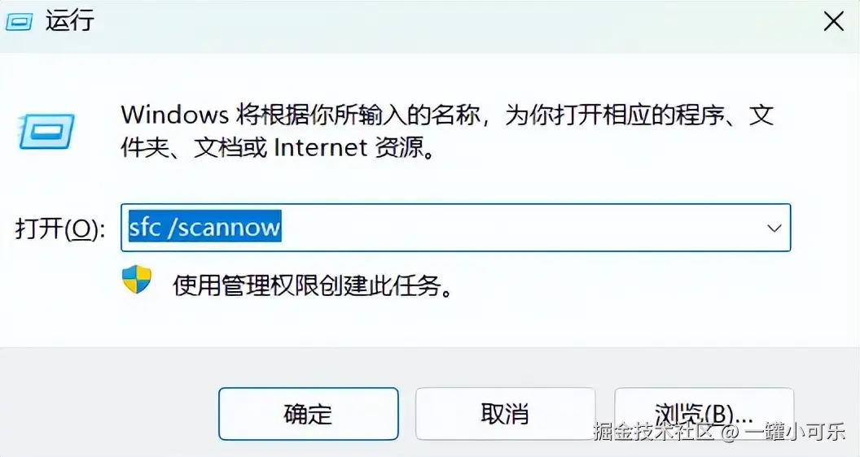Viewport: 860px width, 457px height.
Task: Close the 运行 dialog with the X
Action: tap(834, 23)
